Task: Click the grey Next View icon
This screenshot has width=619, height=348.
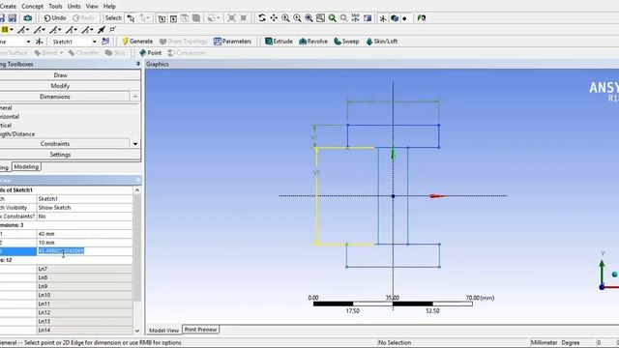Action: 344,17
